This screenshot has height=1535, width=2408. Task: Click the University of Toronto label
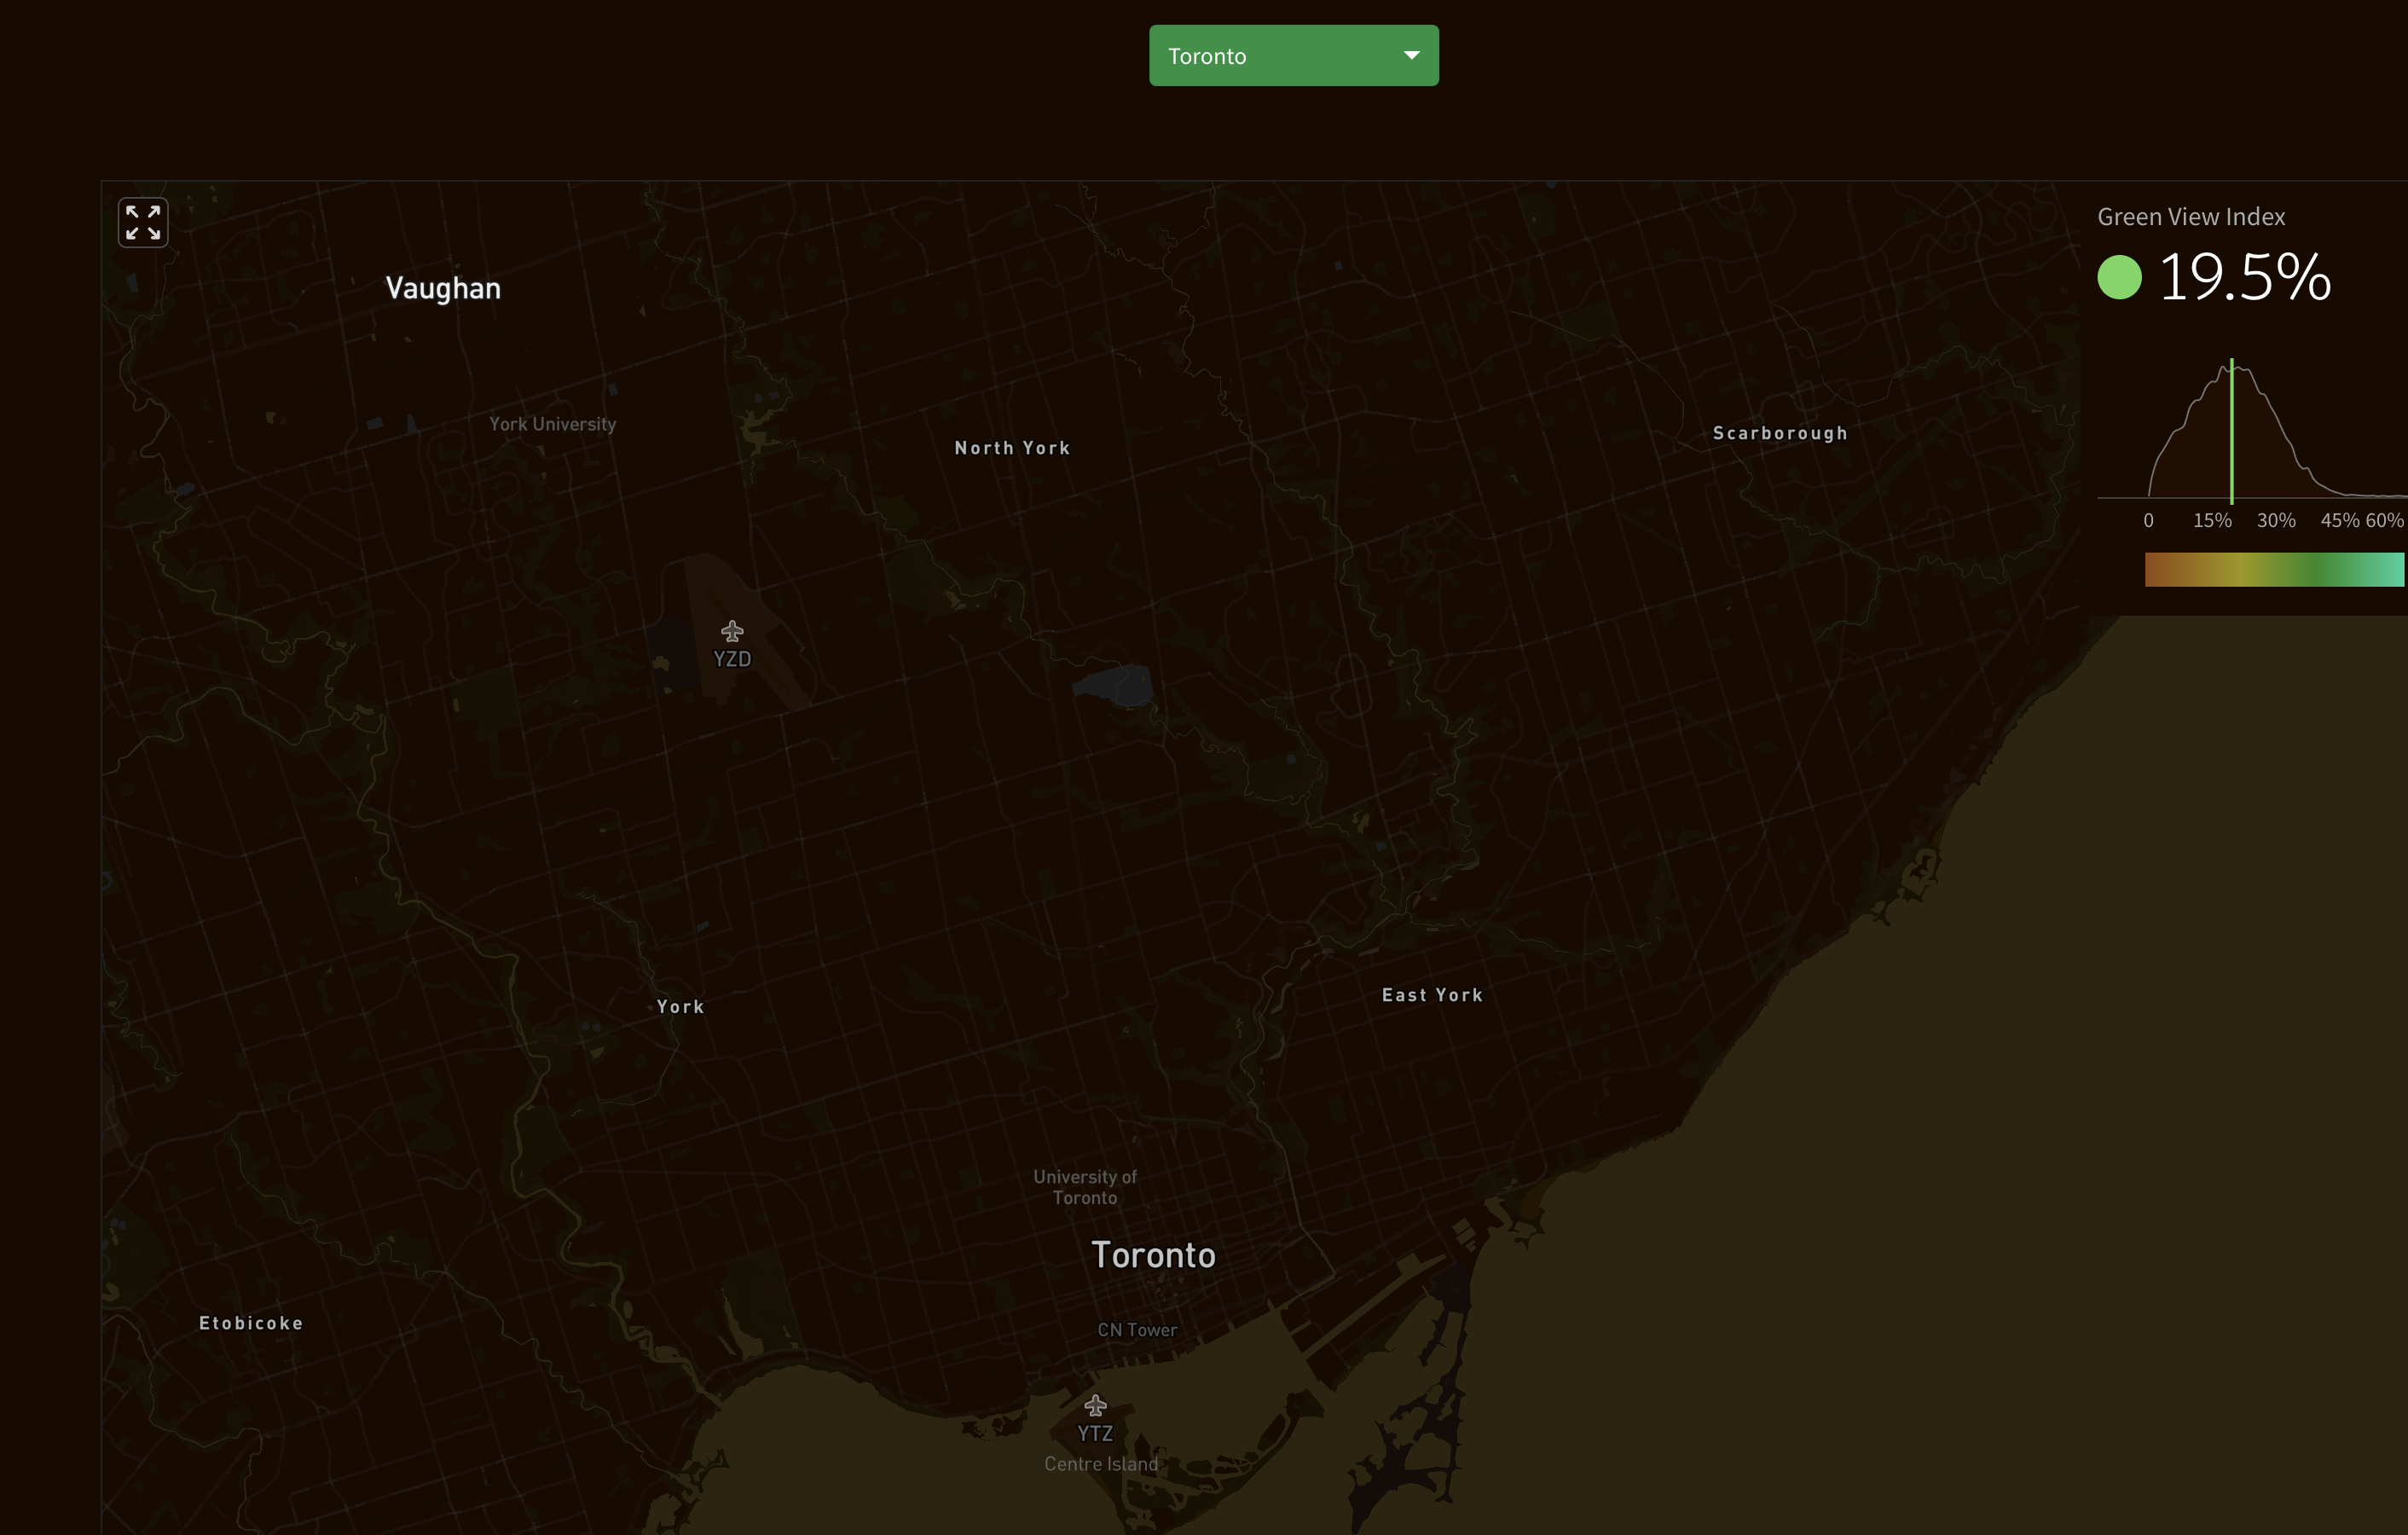click(1085, 1187)
